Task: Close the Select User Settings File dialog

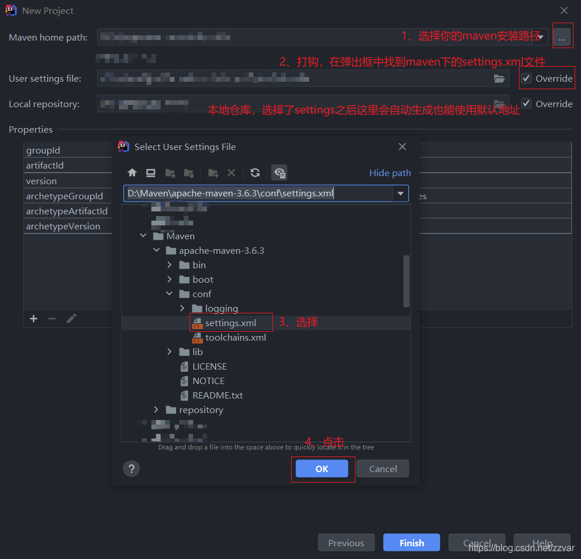Action: [x=402, y=147]
